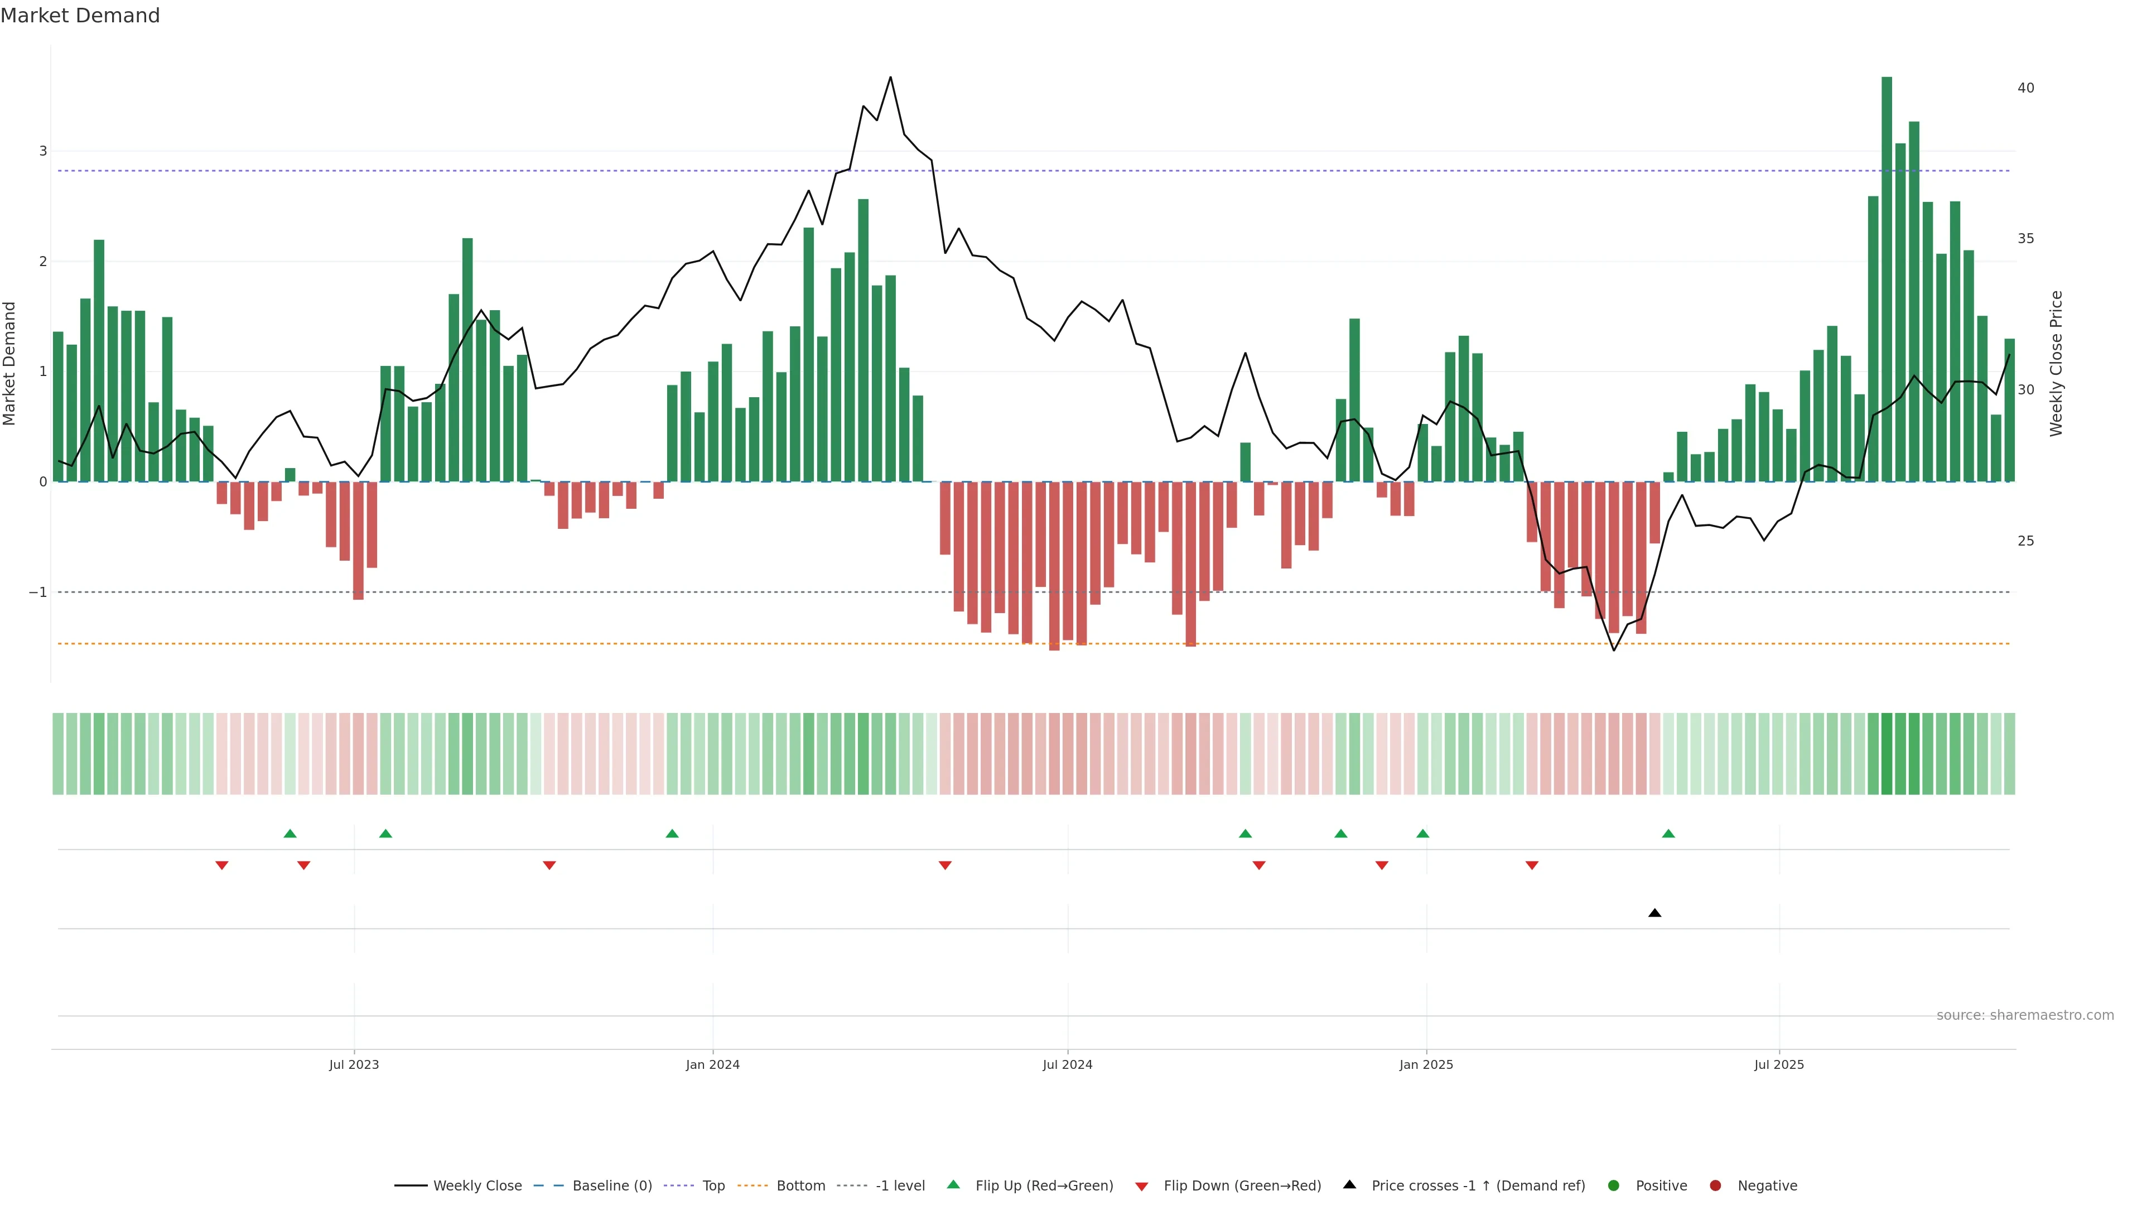Toggle the Negative legend entry
Image resolution: width=2142 pixels, height=1205 pixels.
[1767, 1186]
